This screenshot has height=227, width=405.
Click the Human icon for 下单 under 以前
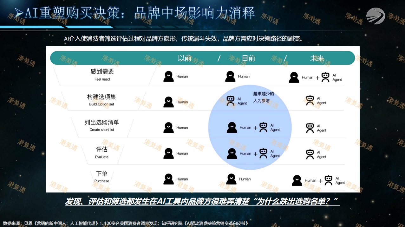169,179
